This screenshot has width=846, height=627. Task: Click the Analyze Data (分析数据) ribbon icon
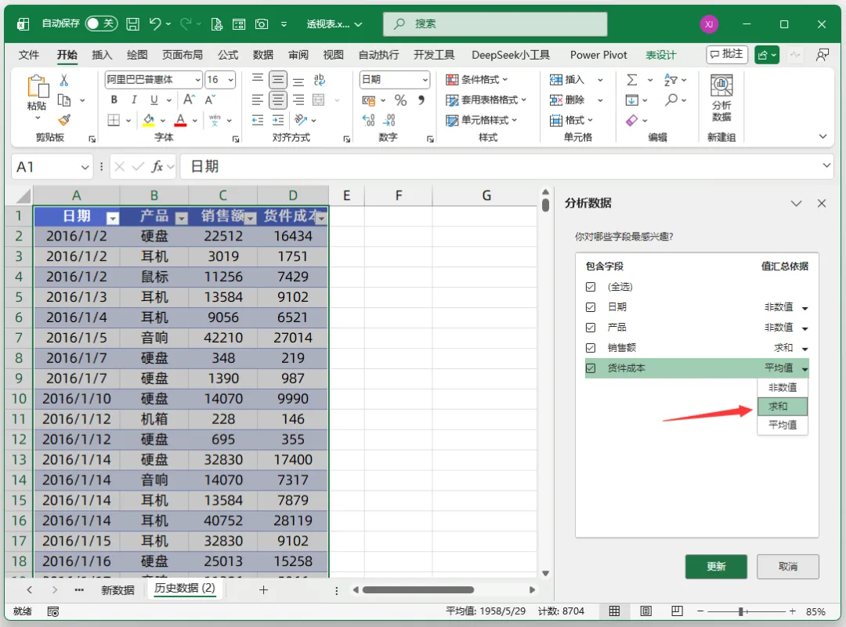[x=721, y=98]
